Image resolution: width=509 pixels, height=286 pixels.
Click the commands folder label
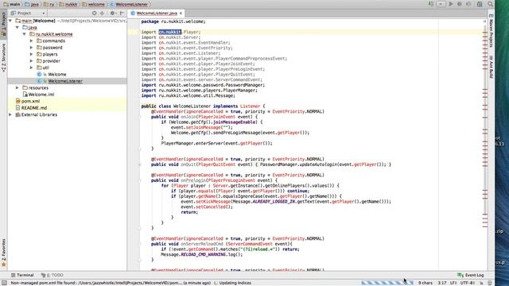coord(54,41)
